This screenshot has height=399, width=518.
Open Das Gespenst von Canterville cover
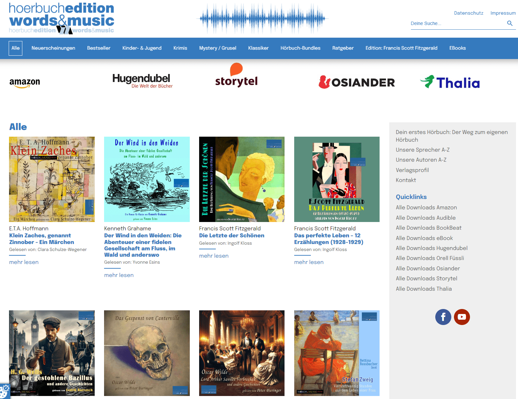147,353
